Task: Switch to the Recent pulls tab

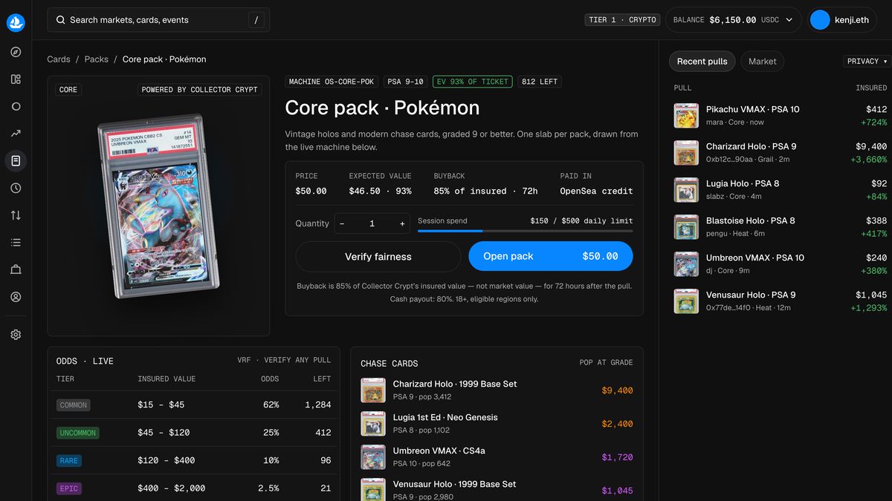Action: pyautogui.click(x=702, y=62)
